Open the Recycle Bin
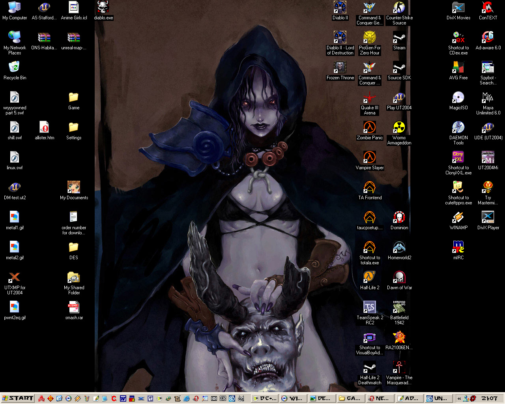Image resolution: width=505 pixels, height=404 pixels. 15,71
